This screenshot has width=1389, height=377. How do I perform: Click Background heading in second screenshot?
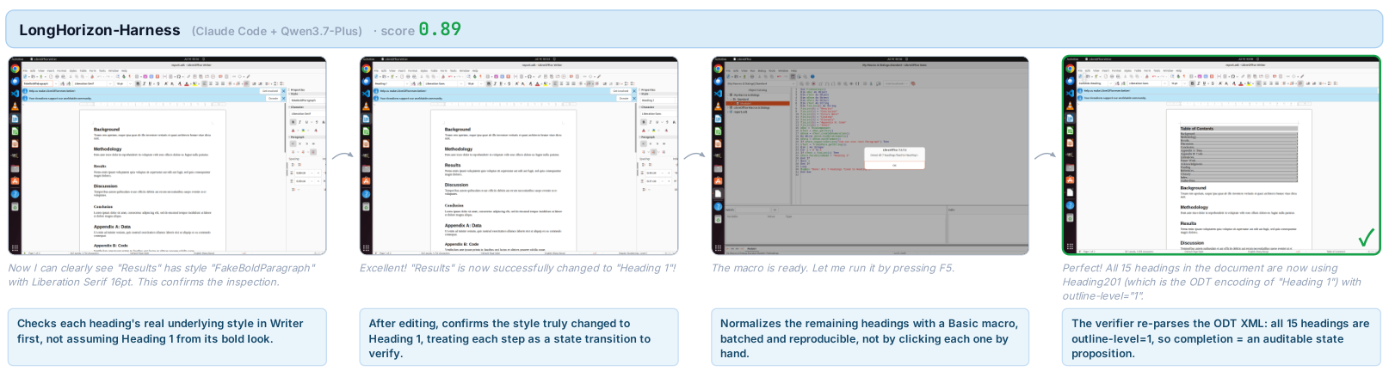(457, 130)
